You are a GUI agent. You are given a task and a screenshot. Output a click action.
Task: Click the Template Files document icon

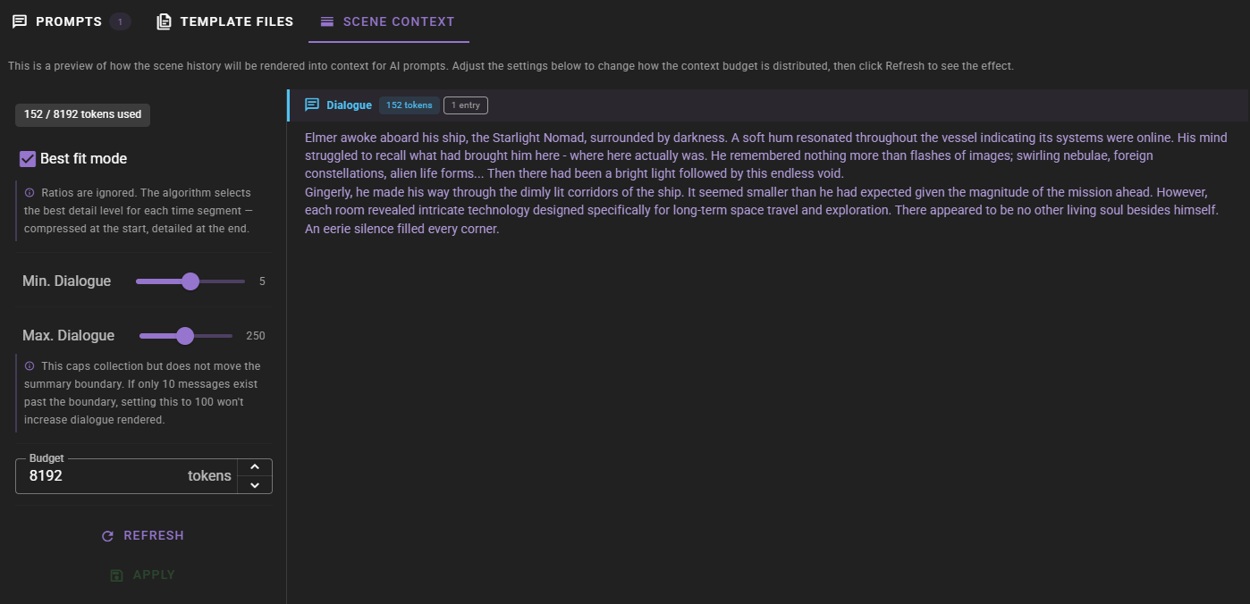165,21
